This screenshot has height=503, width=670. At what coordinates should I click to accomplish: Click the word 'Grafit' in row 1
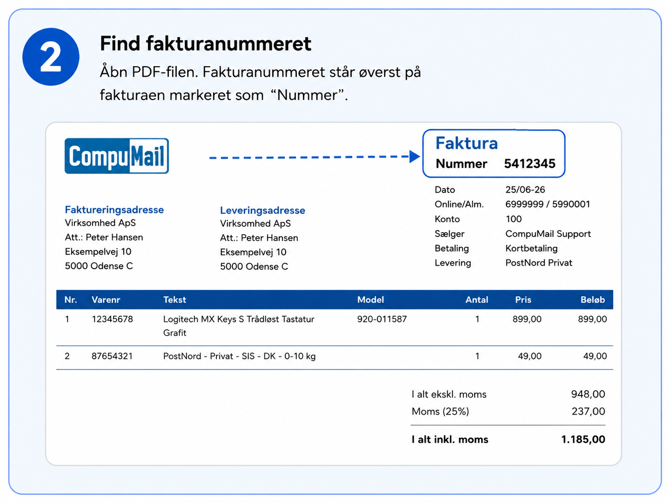[x=175, y=333]
